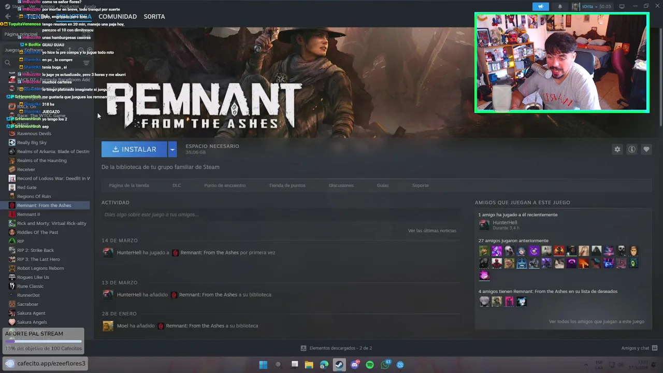The width and height of the screenshot is (663, 373).
Task: Click Elementos descargados status text
Action: coord(341,348)
